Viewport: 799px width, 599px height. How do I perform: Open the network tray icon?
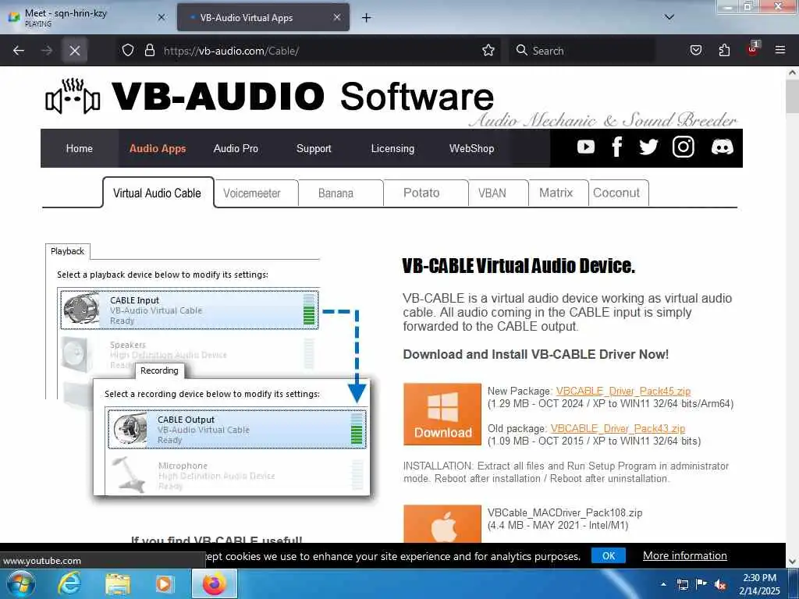[x=682, y=585]
